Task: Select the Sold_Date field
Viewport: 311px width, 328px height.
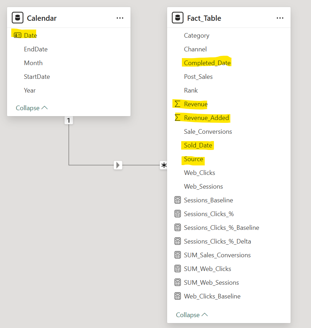Action: tap(198, 145)
